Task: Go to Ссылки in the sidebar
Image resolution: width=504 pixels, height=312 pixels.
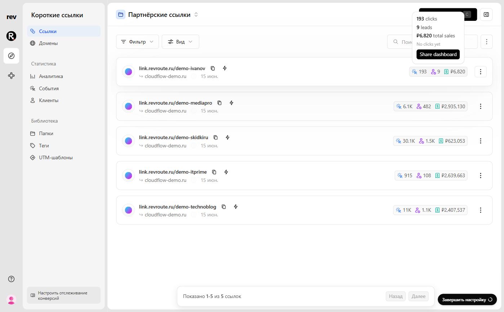Action: [x=64, y=31]
